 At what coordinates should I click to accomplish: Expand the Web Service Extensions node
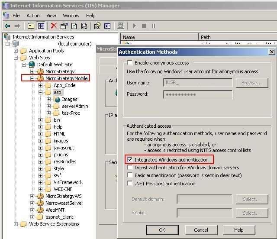pyautogui.click(x=16, y=224)
